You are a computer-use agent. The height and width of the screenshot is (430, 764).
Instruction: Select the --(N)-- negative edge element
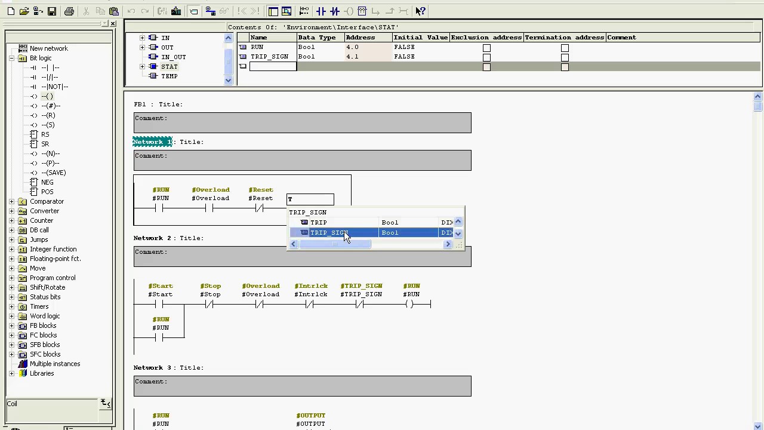(x=50, y=153)
